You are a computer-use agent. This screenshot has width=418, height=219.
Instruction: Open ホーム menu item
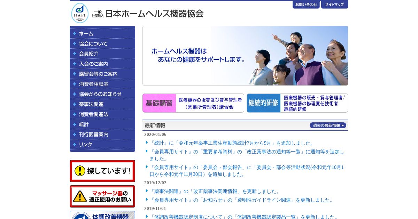click(102, 34)
